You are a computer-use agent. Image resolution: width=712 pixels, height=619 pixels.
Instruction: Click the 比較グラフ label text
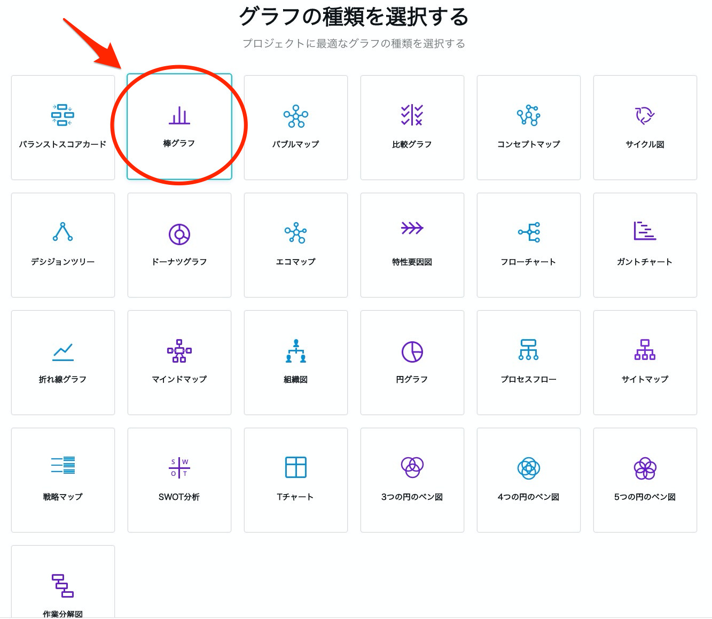click(x=412, y=144)
